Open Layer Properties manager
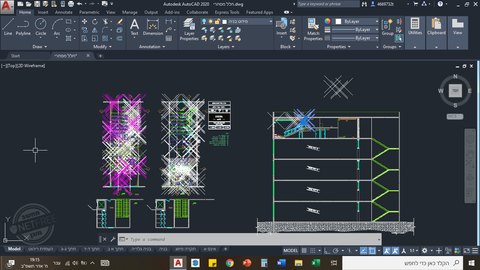This screenshot has height=270, width=480. point(189,30)
